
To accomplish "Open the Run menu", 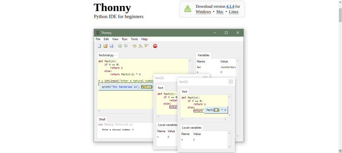I will point(125,39).
